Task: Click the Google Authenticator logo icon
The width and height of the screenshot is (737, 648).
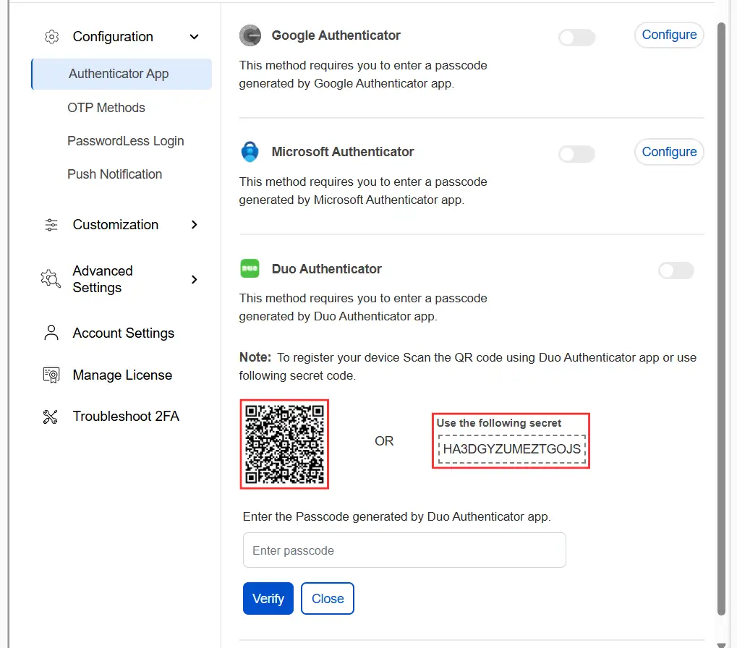Action: pos(250,35)
